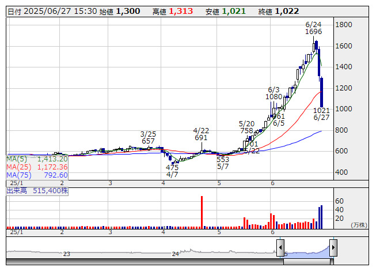This screenshot has height=271, width=376.
Task: Click the 4/22 high marker 691
Action: pyautogui.click(x=200, y=138)
